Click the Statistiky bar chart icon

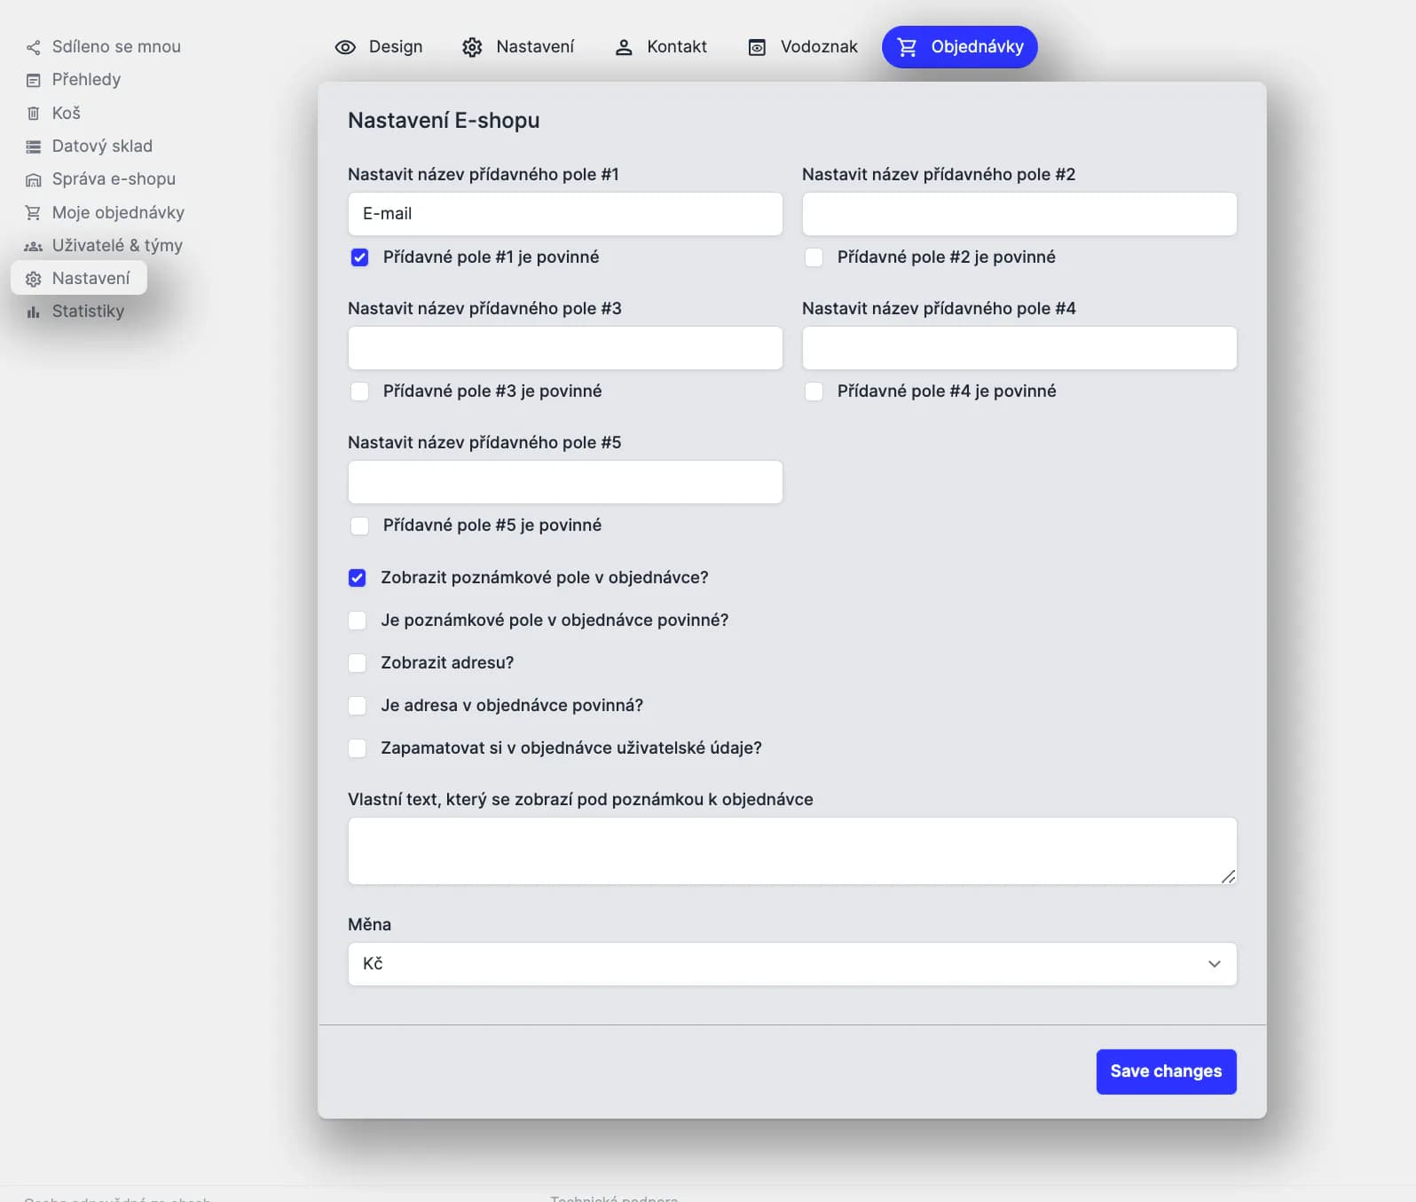pyautogui.click(x=33, y=312)
